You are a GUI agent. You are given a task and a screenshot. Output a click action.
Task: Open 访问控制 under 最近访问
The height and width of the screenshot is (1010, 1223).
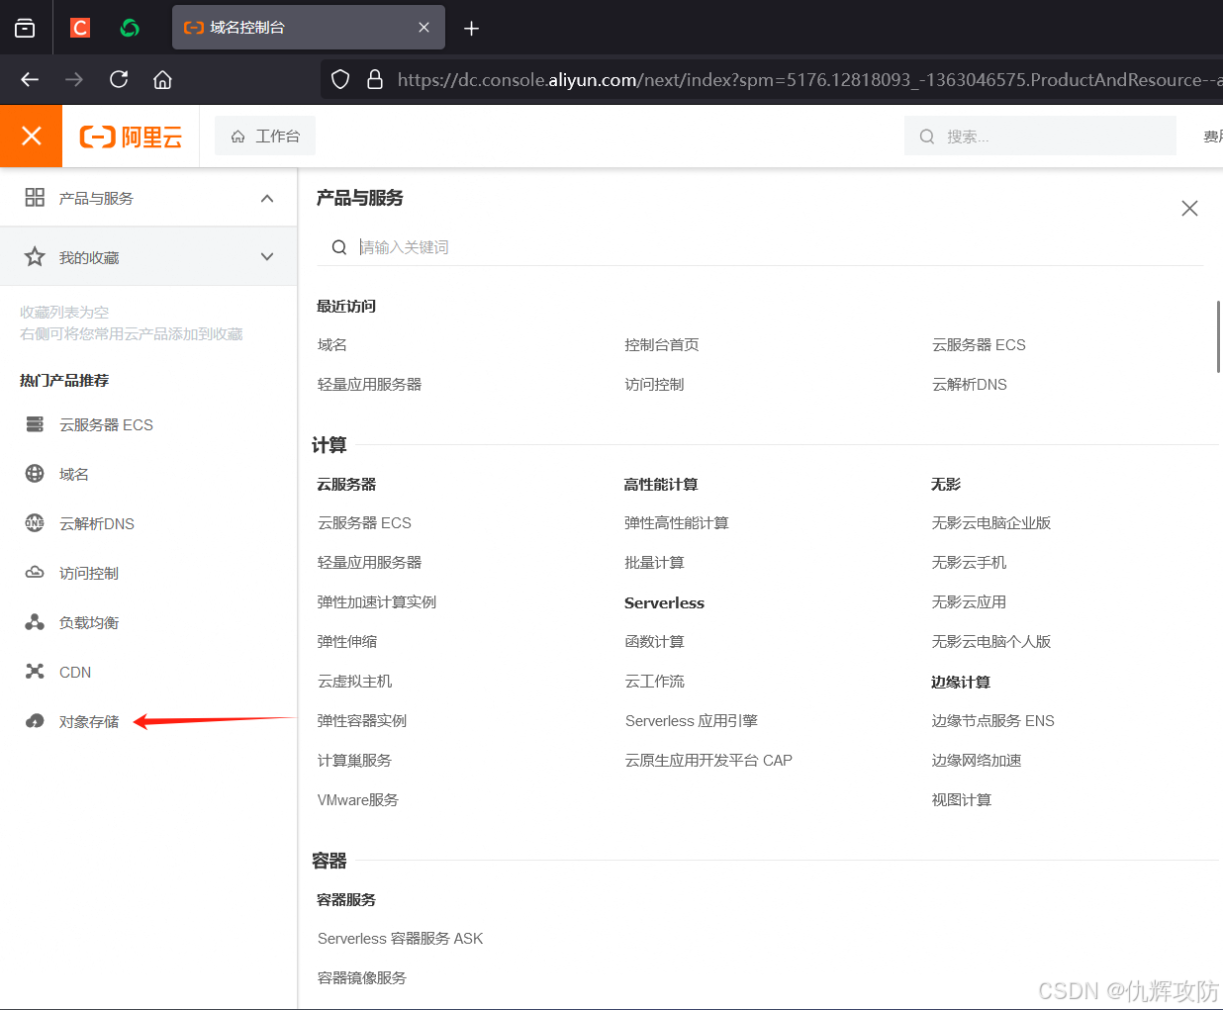coord(654,384)
